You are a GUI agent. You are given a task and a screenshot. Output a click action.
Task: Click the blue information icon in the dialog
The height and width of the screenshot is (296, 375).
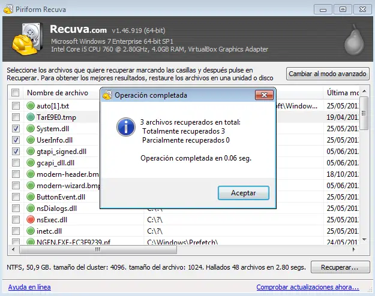tap(126, 127)
